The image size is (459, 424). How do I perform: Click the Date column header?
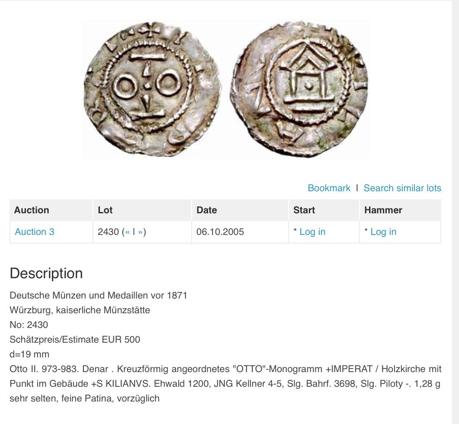[x=206, y=210]
